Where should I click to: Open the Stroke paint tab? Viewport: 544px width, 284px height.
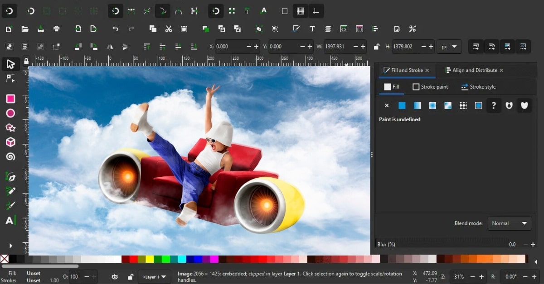click(430, 87)
